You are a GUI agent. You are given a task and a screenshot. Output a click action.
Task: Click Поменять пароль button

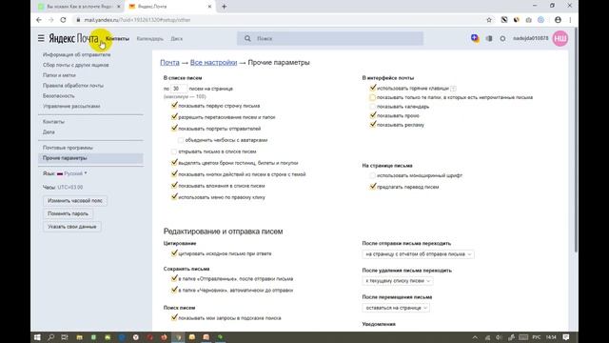68,213
